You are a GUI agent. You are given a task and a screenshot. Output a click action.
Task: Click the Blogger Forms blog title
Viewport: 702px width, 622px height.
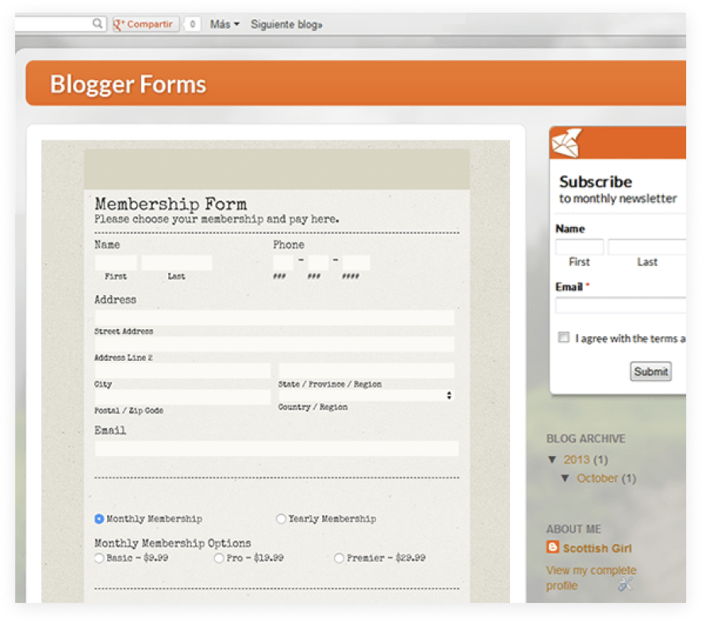[128, 84]
